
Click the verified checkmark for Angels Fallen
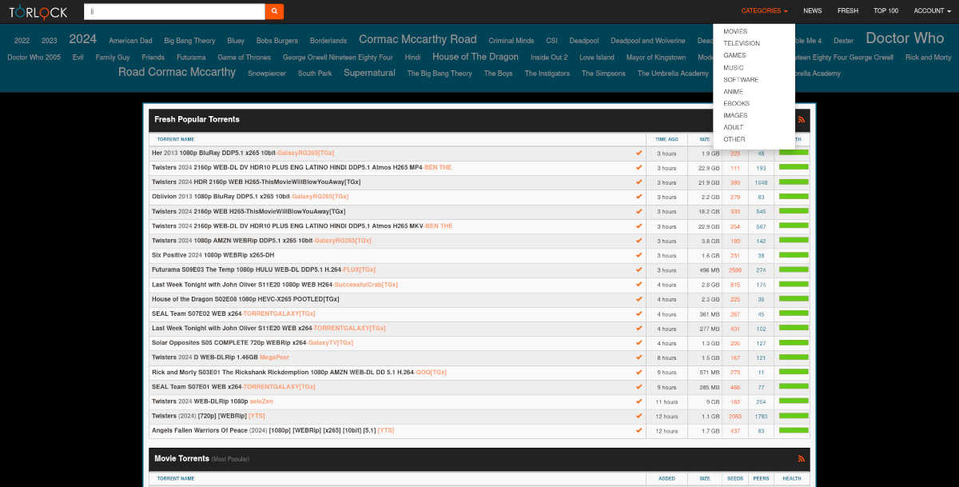[639, 430]
